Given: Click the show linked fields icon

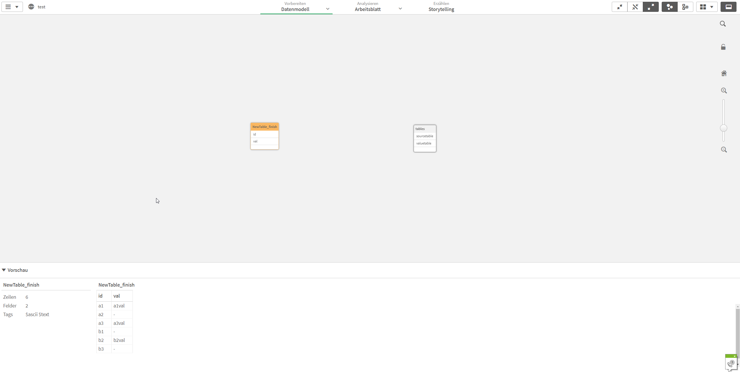Looking at the screenshot, I should [635, 7].
